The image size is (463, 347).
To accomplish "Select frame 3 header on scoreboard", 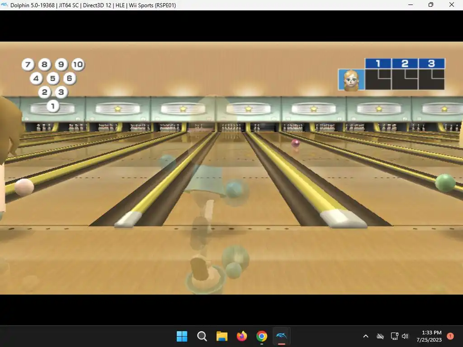I will [x=432, y=63].
